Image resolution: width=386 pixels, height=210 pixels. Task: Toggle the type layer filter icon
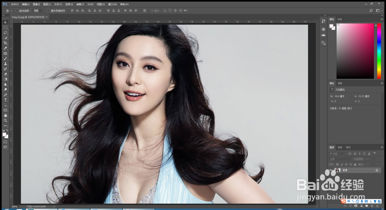click(x=360, y=154)
